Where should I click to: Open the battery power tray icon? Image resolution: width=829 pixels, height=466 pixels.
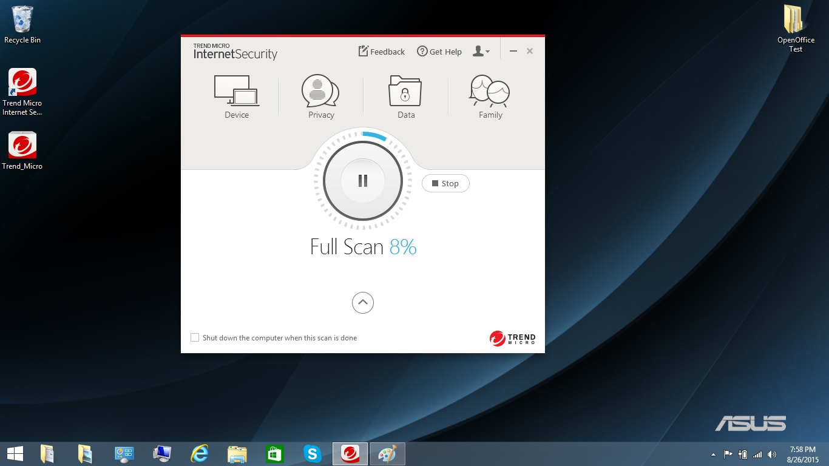[x=743, y=454]
